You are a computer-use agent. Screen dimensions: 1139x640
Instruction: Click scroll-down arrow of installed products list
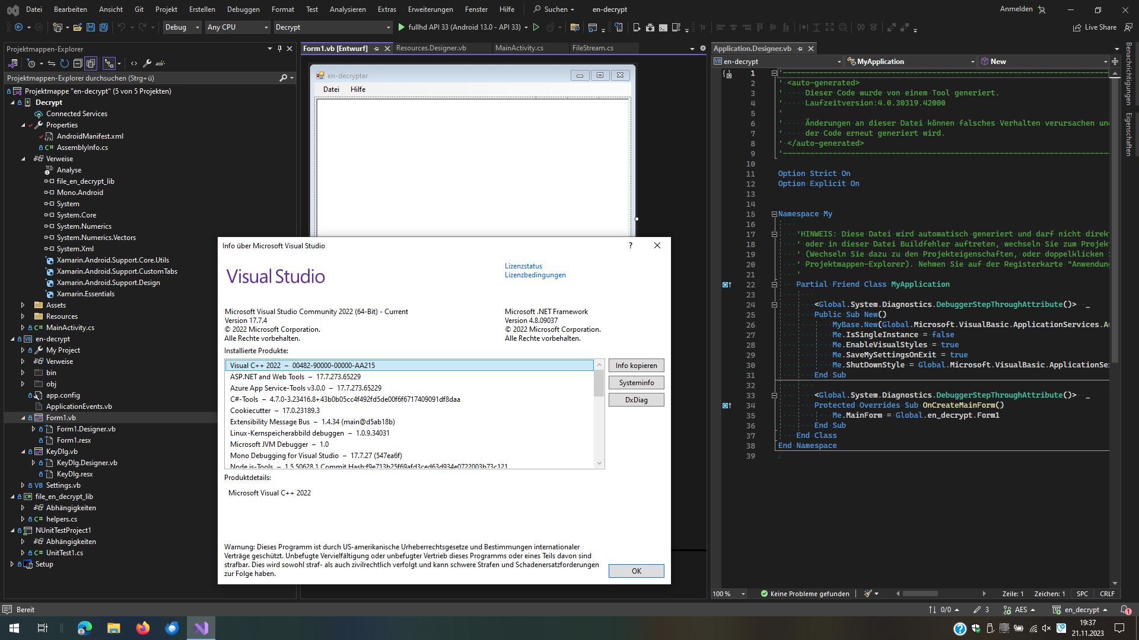[599, 463]
